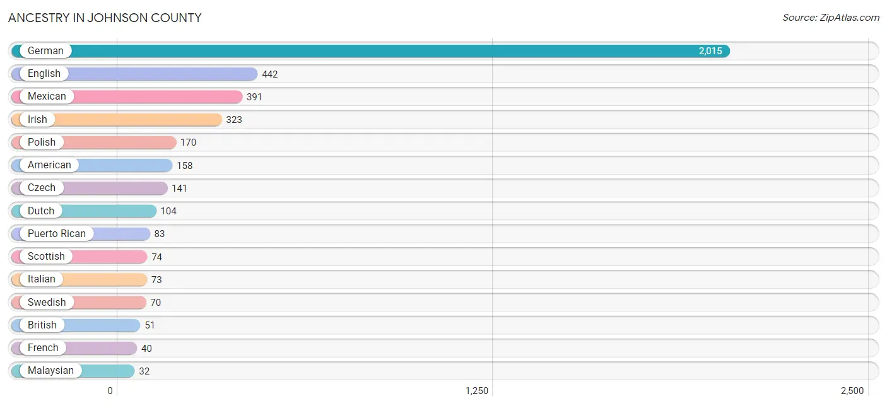Click the Puerto Rican value 83
This screenshot has width=887, height=406.
160,234
